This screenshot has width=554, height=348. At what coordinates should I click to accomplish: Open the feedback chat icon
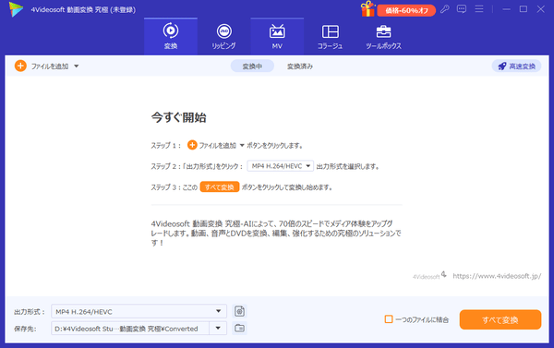[462, 9]
